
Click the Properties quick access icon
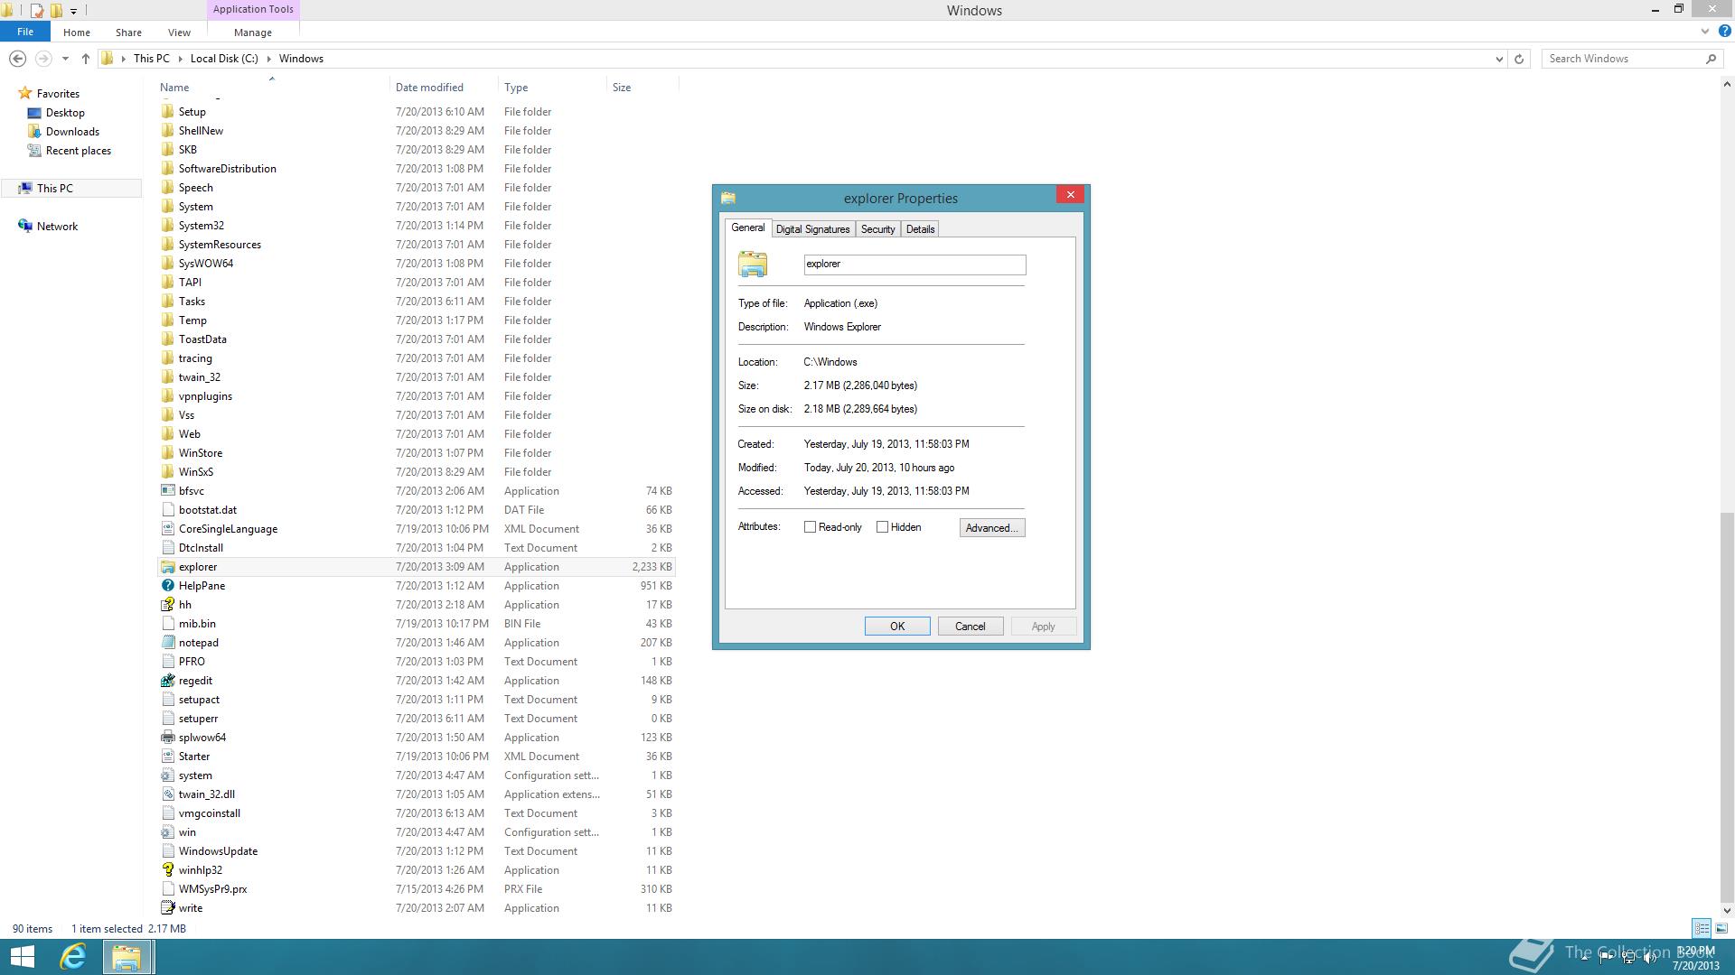(x=37, y=11)
